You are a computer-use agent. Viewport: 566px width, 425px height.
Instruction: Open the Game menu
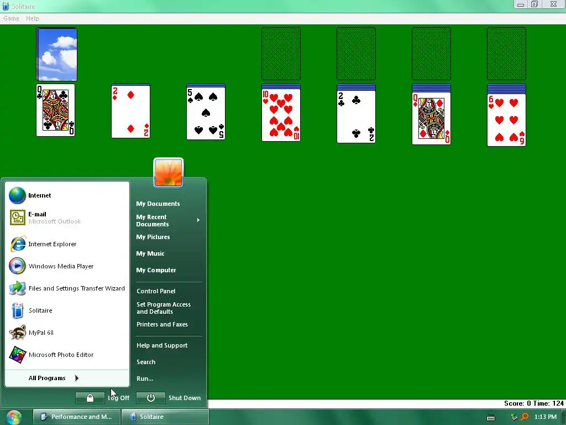click(x=11, y=18)
